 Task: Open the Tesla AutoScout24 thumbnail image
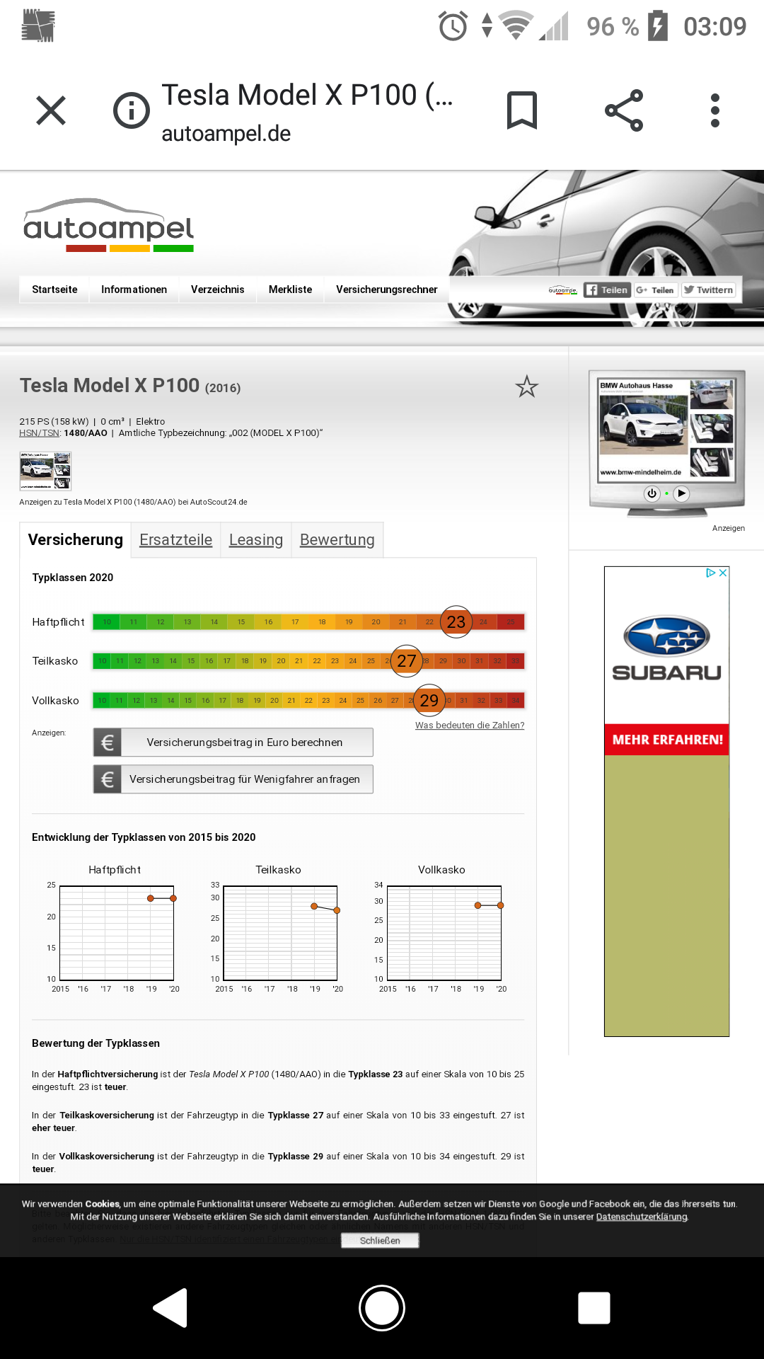45,471
